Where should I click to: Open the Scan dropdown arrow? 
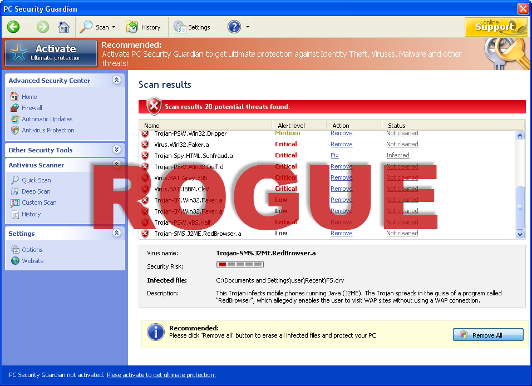(114, 27)
